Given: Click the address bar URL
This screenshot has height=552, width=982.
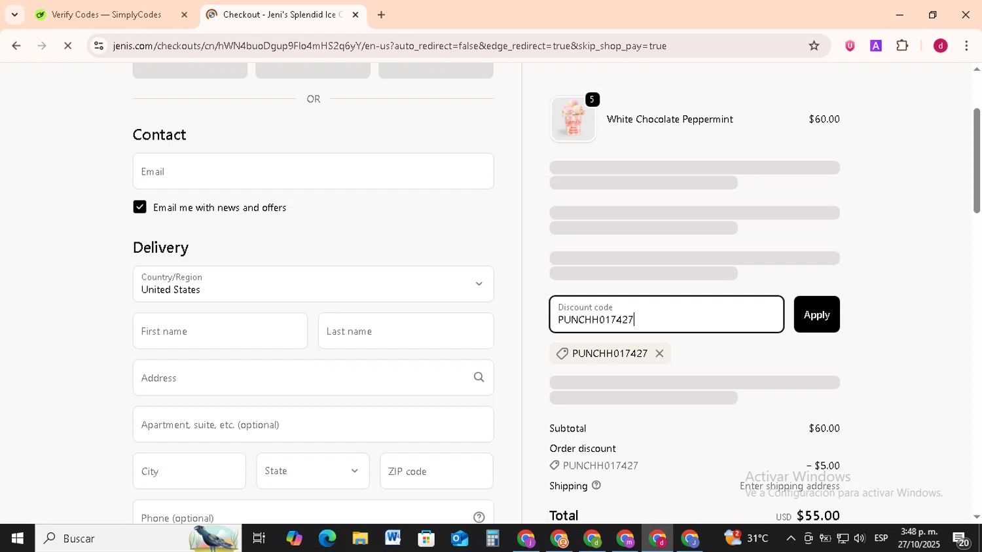Looking at the screenshot, I should coord(390,46).
